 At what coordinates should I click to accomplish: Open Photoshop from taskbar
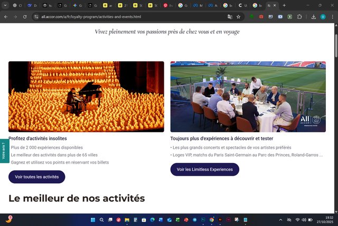[203, 220]
